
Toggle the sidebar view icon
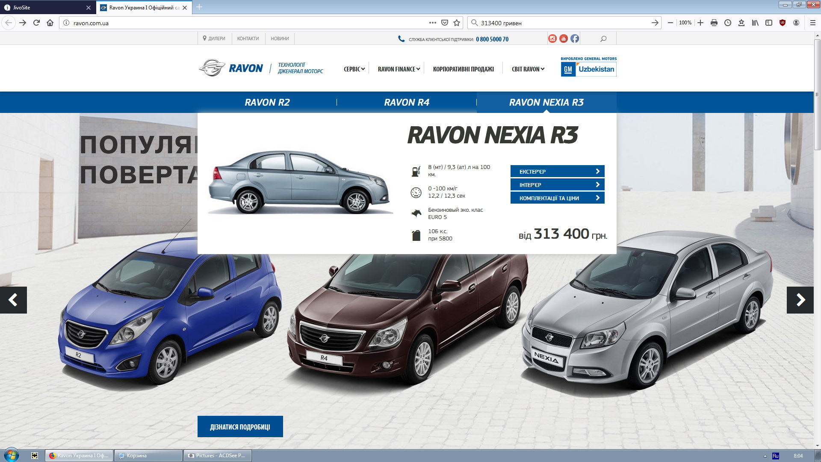pos(769,23)
